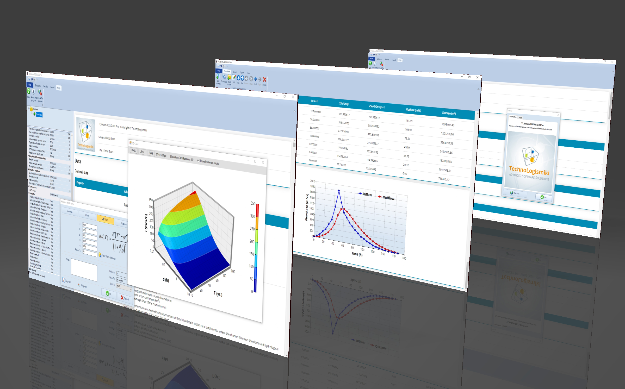This screenshot has width=625, height=389.
Task: Click the 2D graph icon button
Action: [64, 280]
